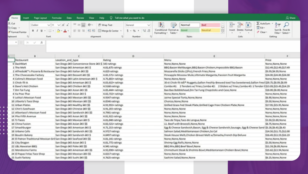Switch to the Page Layout tab
Viewport: 308px width, 174px height.
tap(40, 18)
